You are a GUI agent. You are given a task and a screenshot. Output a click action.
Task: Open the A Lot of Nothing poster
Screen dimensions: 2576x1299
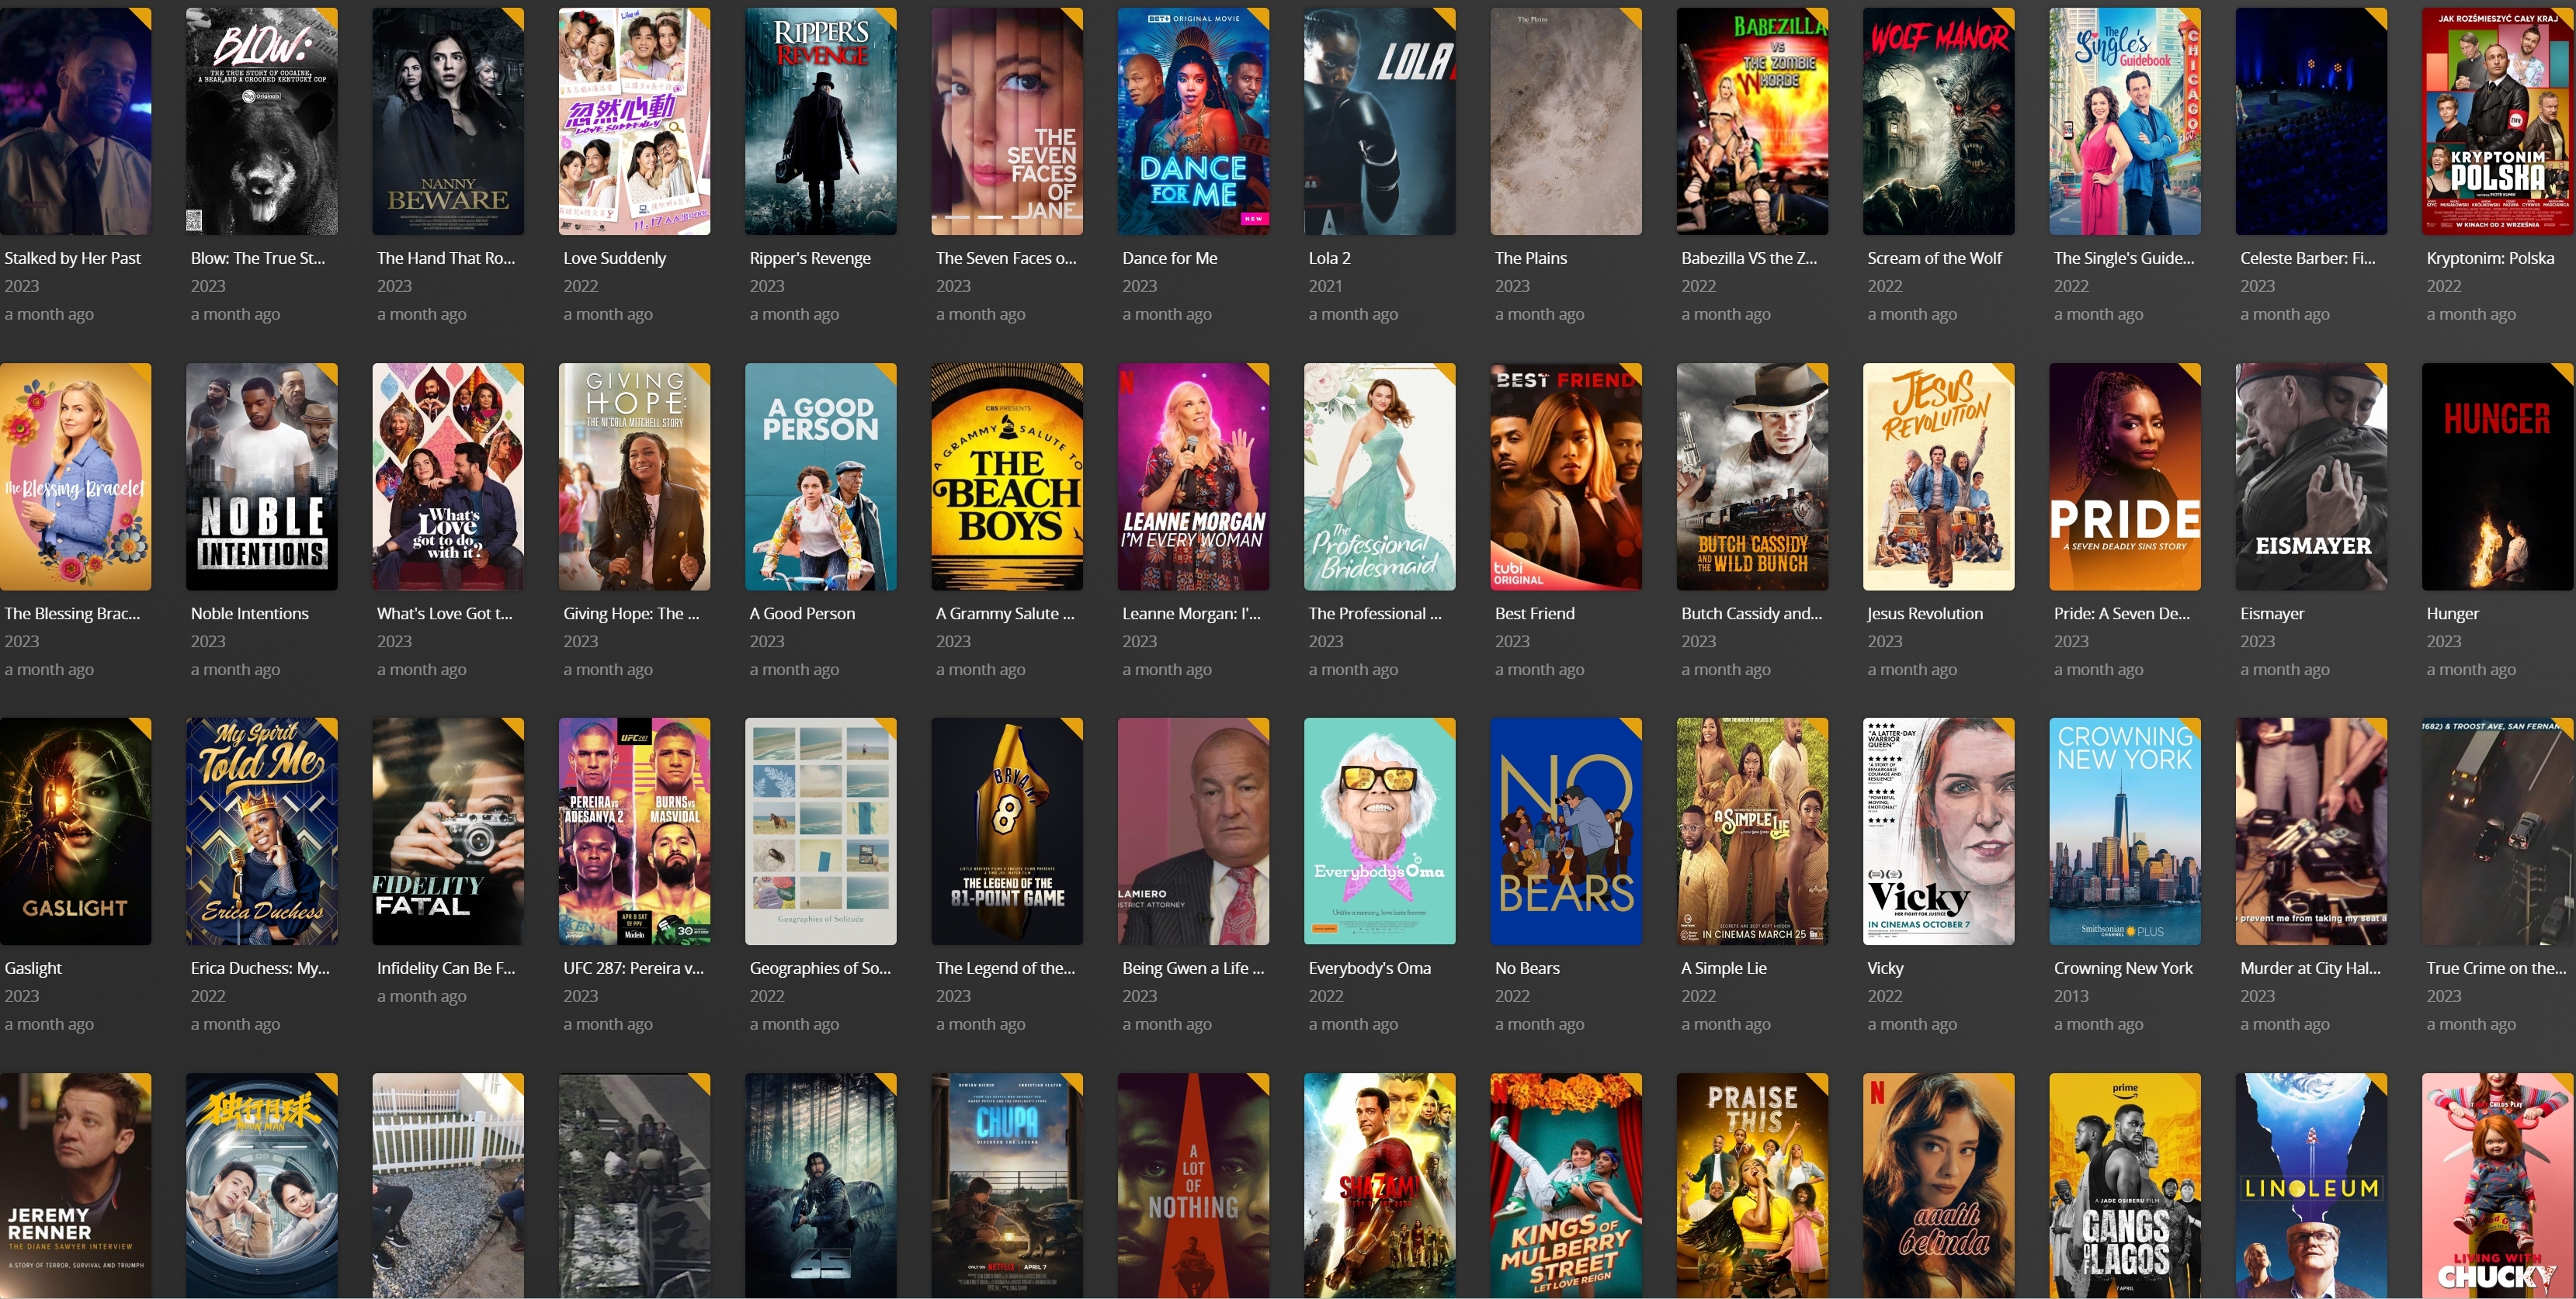pos(1194,1186)
